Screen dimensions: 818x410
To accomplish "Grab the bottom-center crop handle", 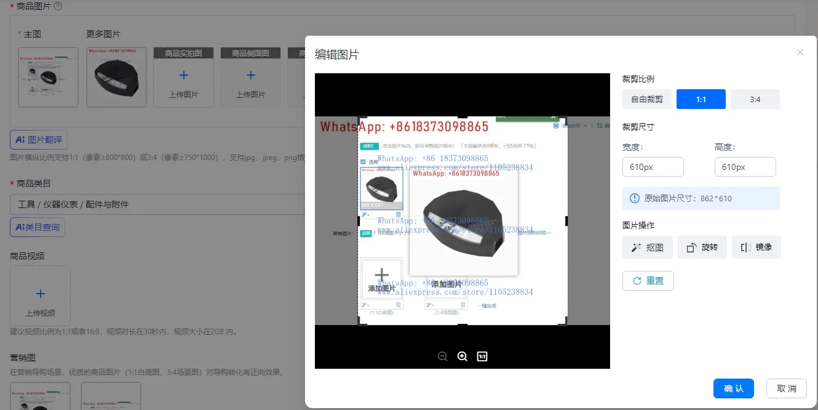I will coord(463,324).
